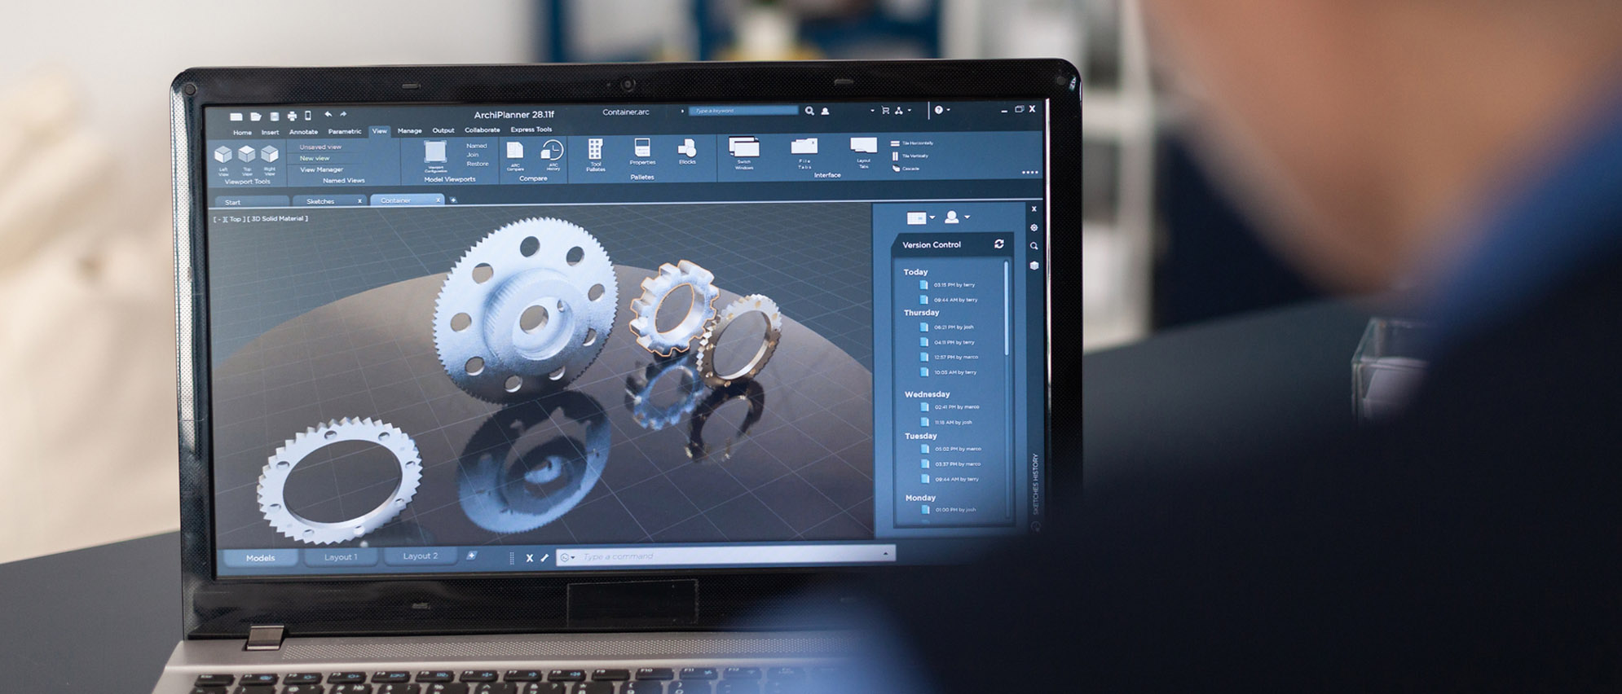Open the user account icon in title bar
Viewport: 1622px width, 694px height.
[x=825, y=111]
